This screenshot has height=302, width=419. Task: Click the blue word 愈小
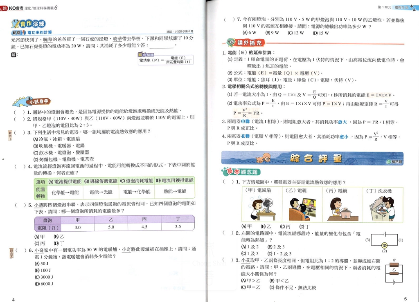click(344, 136)
